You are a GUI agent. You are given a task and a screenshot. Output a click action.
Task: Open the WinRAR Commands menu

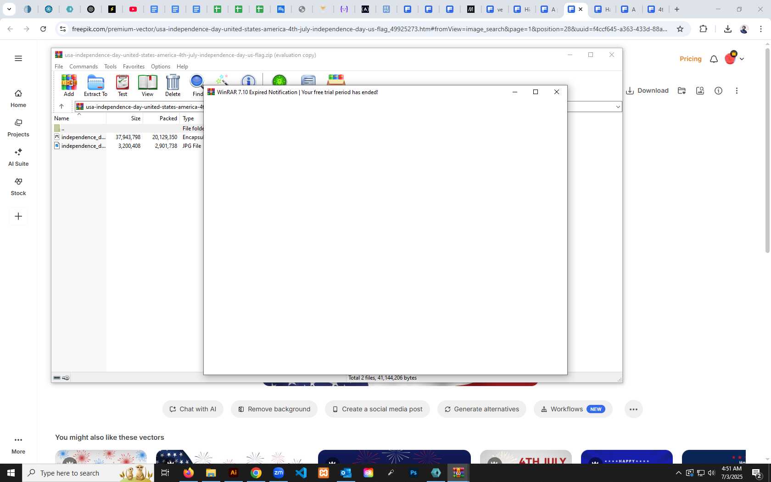coord(84,67)
